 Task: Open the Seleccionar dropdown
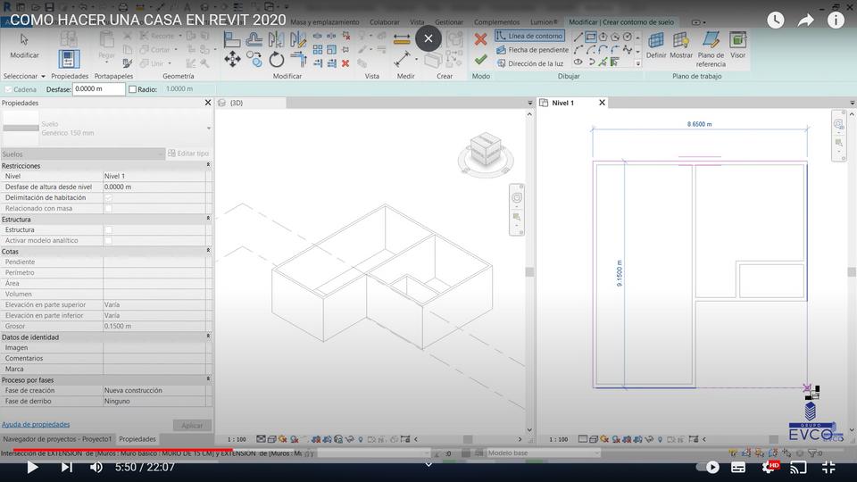[x=24, y=76]
